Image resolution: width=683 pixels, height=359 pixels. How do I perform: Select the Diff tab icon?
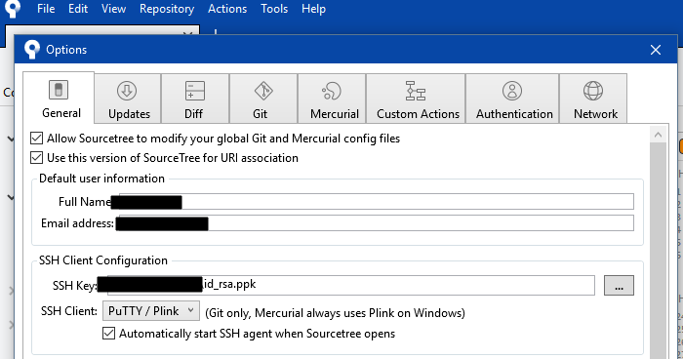tap(195, 91)
